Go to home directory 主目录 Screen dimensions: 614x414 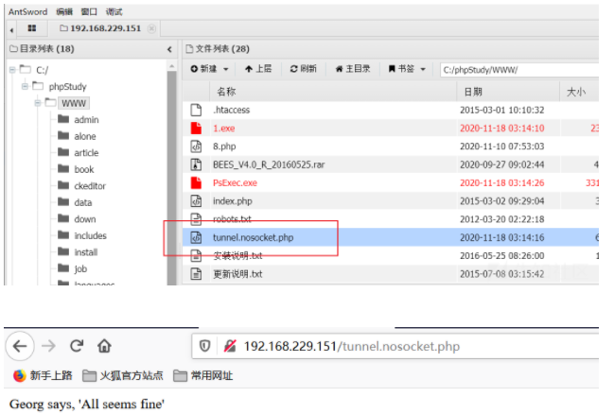click(x=353, y=69)
